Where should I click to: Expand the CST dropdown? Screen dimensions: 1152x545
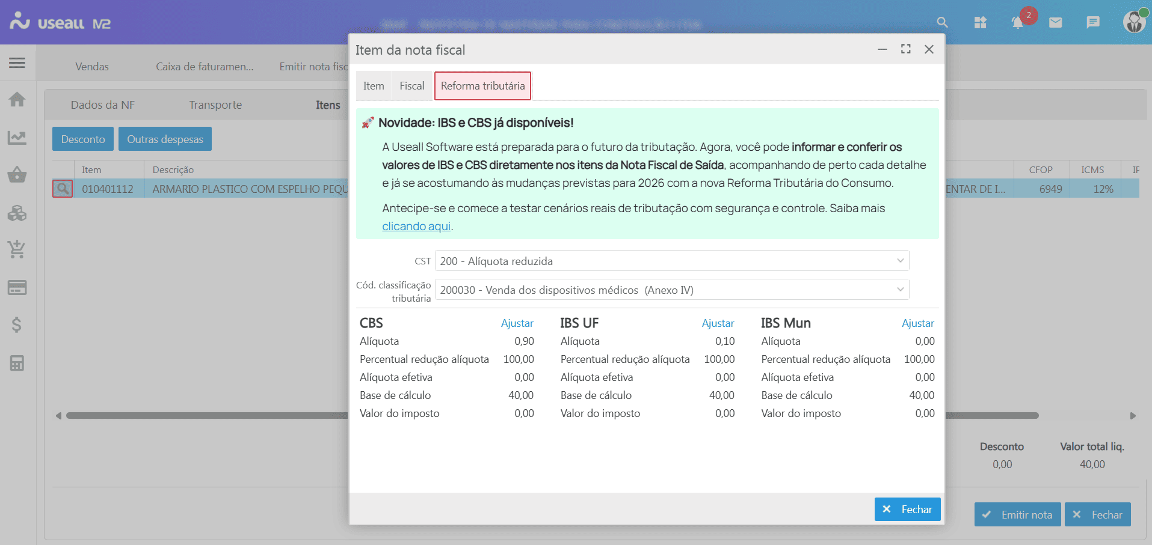tap(900, 261)
